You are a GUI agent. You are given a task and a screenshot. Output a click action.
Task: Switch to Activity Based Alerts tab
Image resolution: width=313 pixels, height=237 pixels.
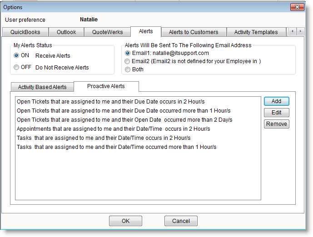[42, 87]
